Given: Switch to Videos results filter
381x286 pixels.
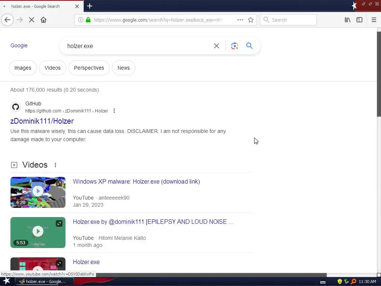Looking at the screenshot, I should tap(52, 68).
